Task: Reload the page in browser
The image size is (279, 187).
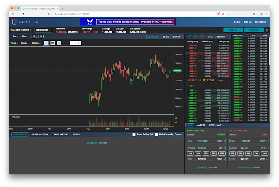Action: 23,14
